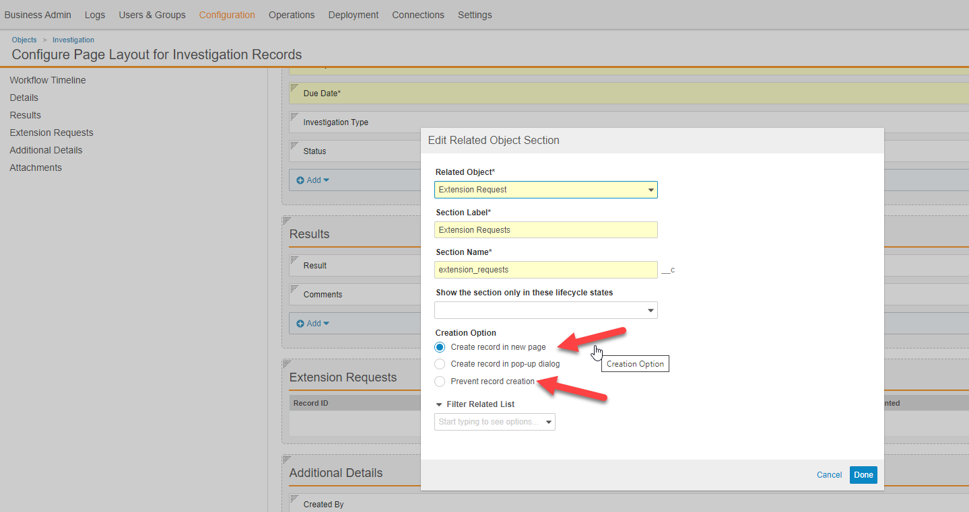Image resolution: width=969 pixels, height=512 pixels.
Task: Select Create record in pop-up dialog option
Action: (x=440, y=364)
